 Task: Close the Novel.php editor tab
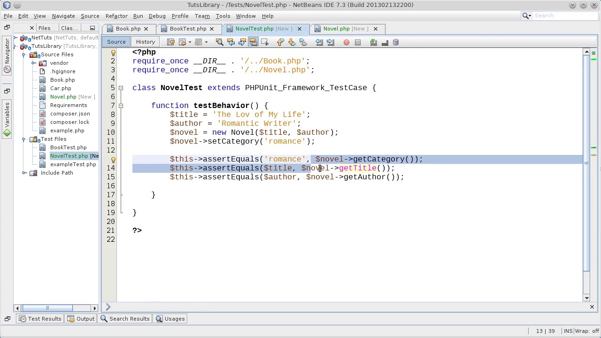[375, 29]
